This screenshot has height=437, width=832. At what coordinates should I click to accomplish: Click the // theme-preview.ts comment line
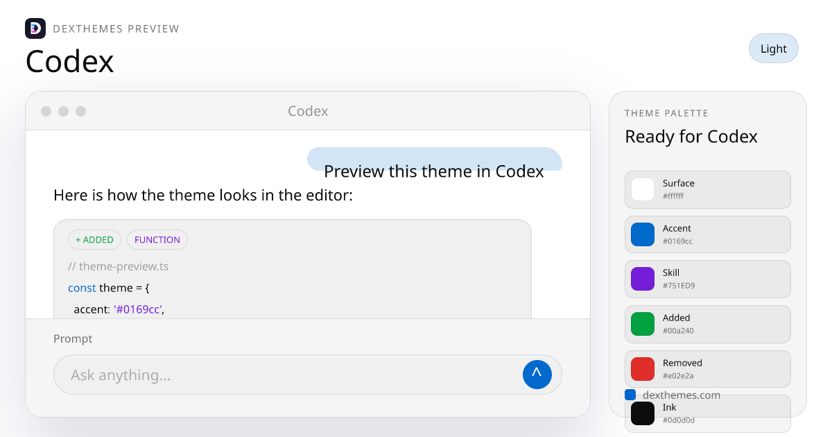pyautogui.click(x=118, y=266)
